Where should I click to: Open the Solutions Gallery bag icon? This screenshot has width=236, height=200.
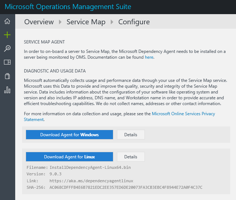pos(7,76)
